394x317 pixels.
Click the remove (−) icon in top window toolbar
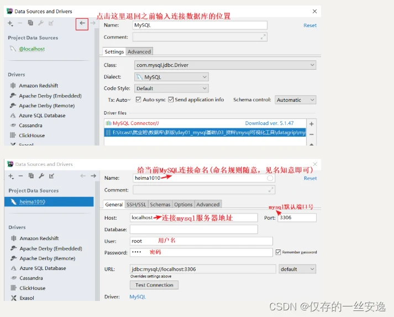pyautogui.click(x=20, y=23)
